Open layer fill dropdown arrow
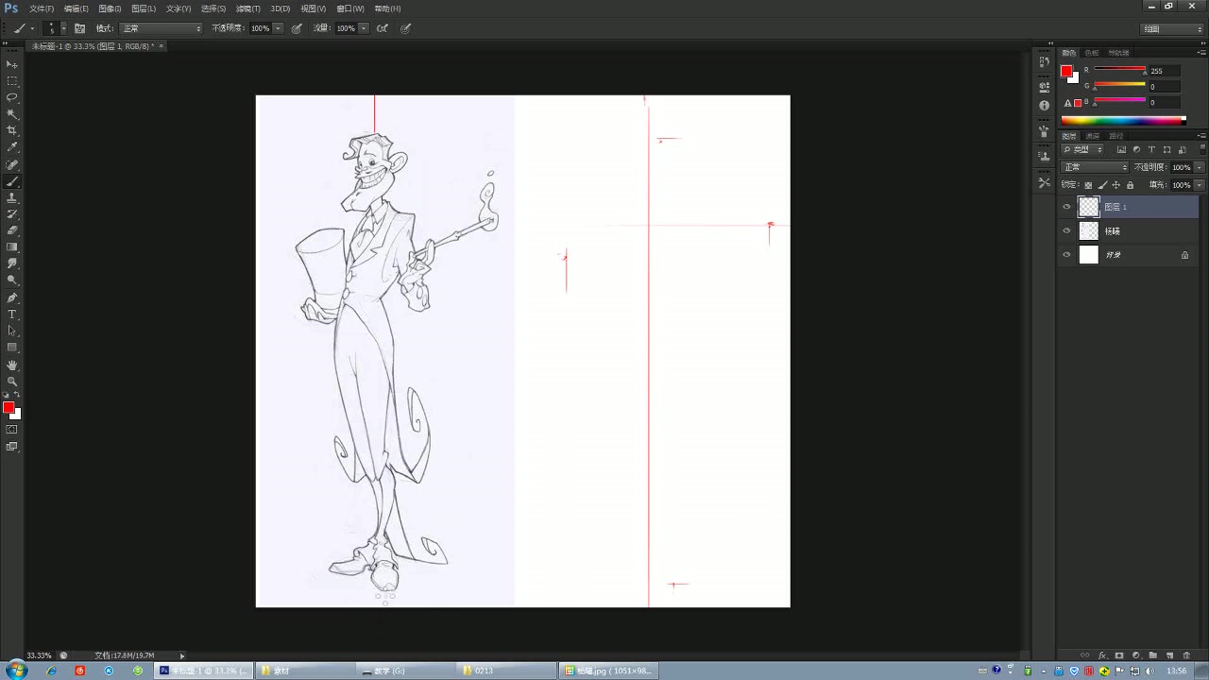Viewport: 1209px width, 680px height. point(1200,185)
